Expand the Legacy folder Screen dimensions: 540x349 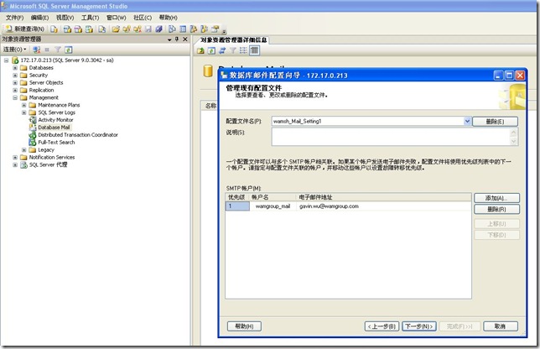(x=24, y=150)
